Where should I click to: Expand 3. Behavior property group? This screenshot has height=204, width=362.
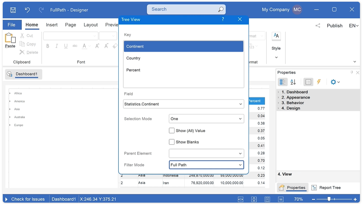(x=278, y=103)
